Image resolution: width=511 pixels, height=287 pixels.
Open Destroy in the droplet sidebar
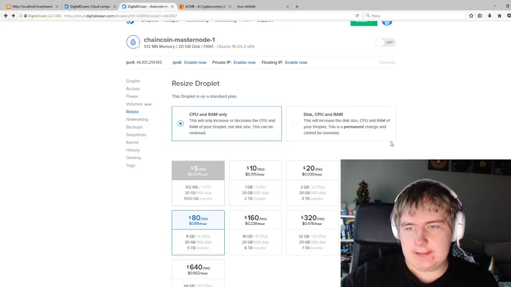134,157
